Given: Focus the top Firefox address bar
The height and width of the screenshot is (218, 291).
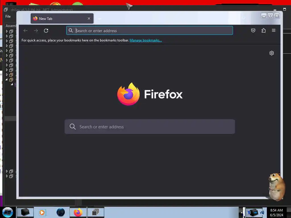Looking at the screenshot, I should (149, 31).
